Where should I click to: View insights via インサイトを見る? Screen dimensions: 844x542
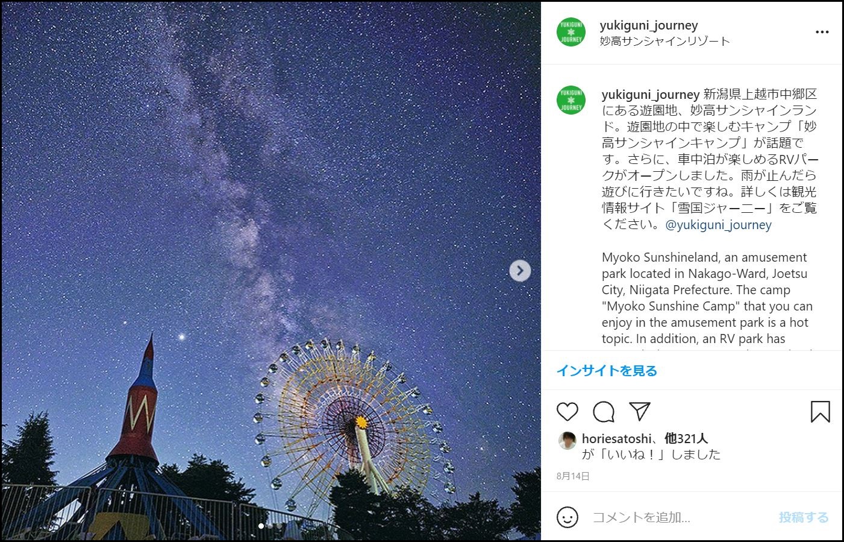point(607,371)
